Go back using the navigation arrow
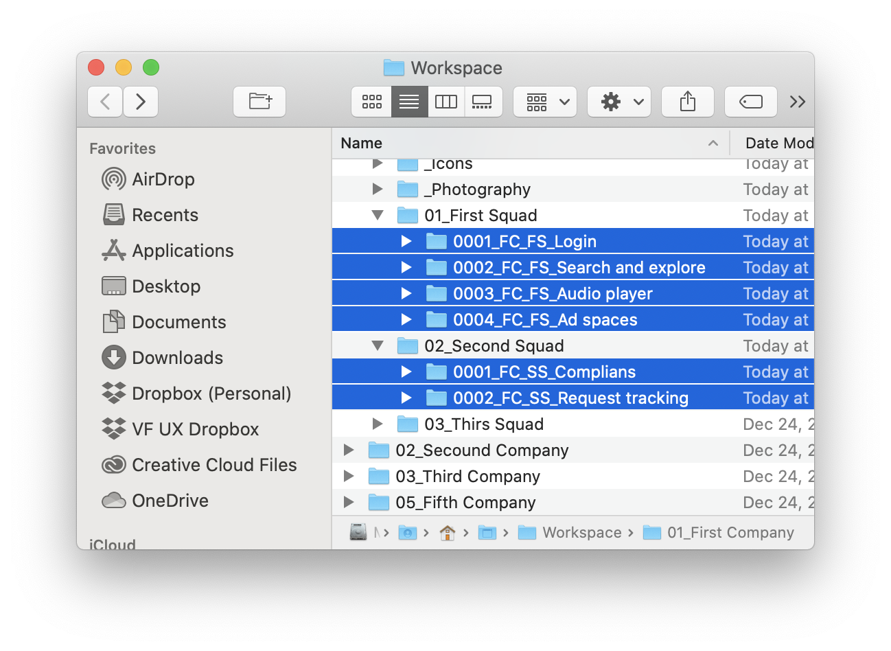This screenshot has width=891, height=651. tap(104, 101)
